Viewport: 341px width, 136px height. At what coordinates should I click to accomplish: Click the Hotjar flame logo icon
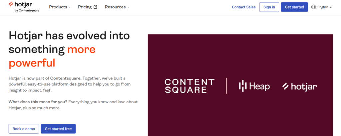pos(11,4)
